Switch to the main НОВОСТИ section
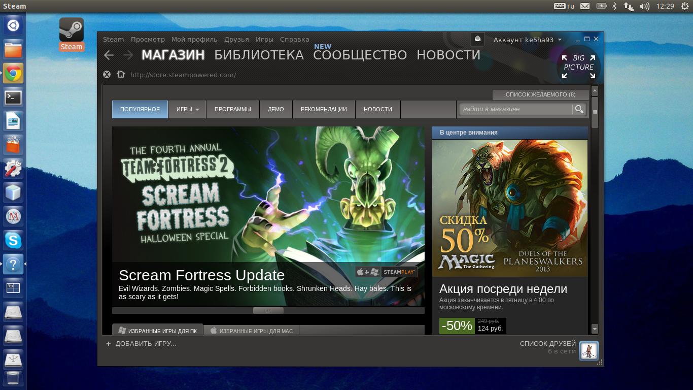The width and height of the screenshot is (693, 390). click(x=448, y=55)
